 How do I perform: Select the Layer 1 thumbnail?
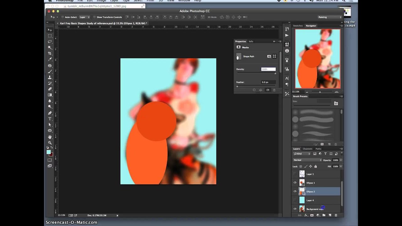[x=302, y=174]
